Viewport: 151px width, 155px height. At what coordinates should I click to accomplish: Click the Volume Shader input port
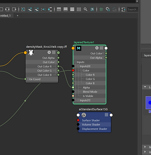pyautogui.click(x=78, y=125)
